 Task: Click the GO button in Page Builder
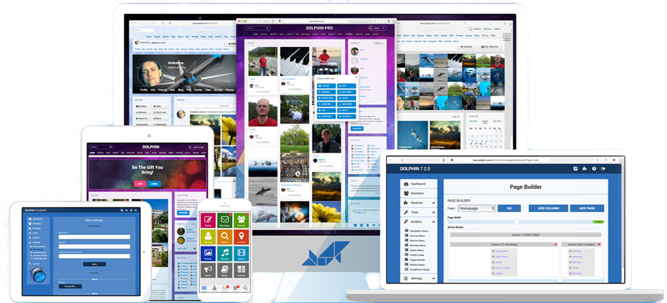coord(509,208)
